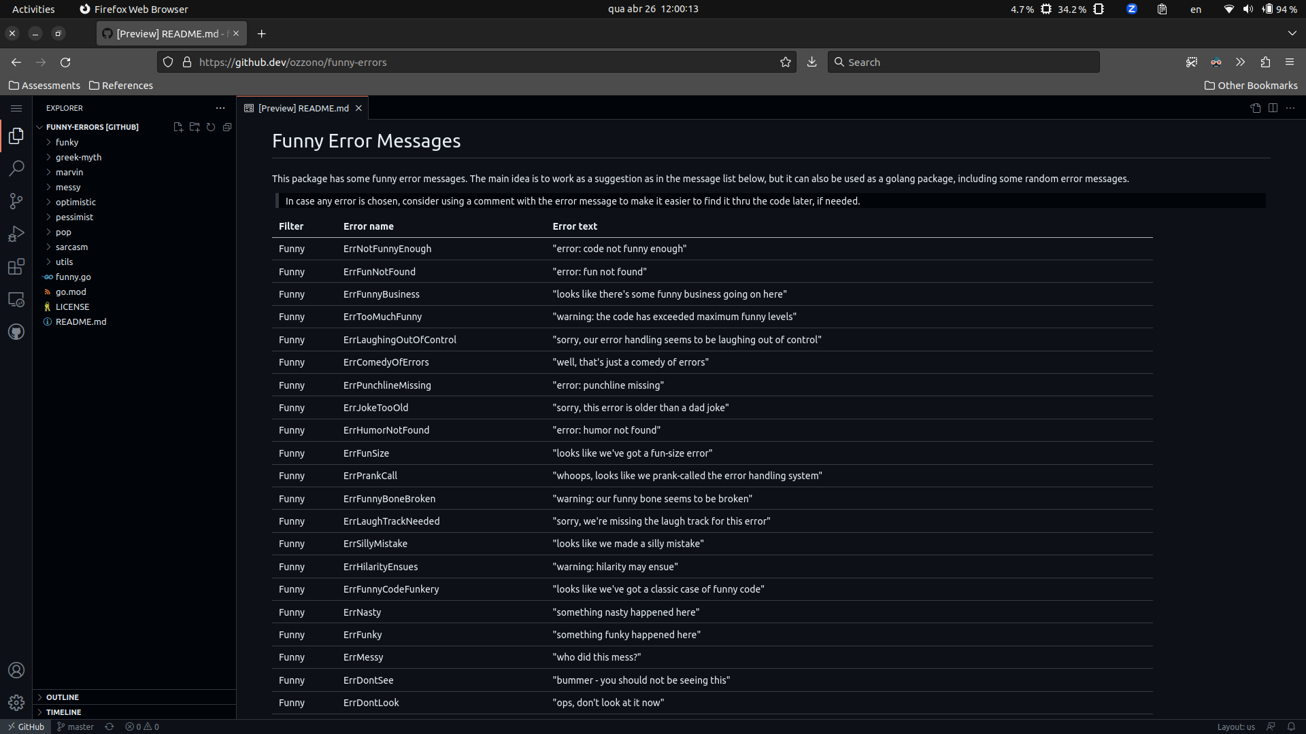Click the Firefox Search field
This screenshot has width=1306, height=734.
click(x=963, y=62)
